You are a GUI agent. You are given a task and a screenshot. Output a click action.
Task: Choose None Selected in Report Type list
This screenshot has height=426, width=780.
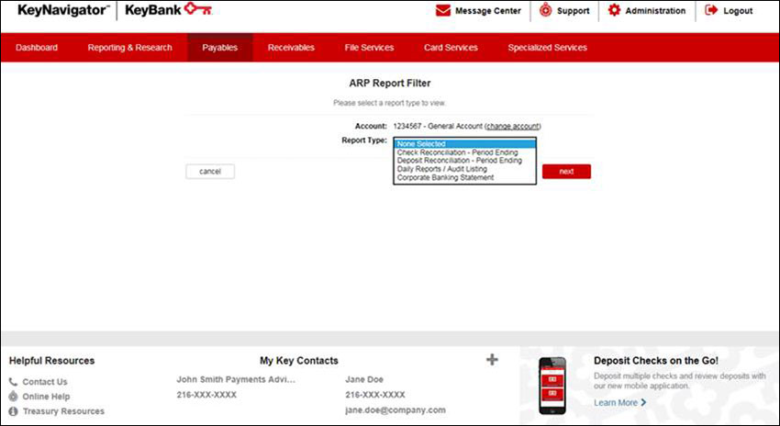coord(464,144)
